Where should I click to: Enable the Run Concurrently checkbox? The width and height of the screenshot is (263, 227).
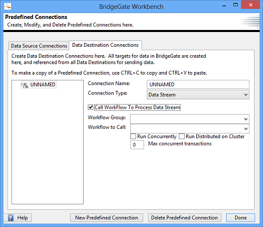click(x=133, y=136)
